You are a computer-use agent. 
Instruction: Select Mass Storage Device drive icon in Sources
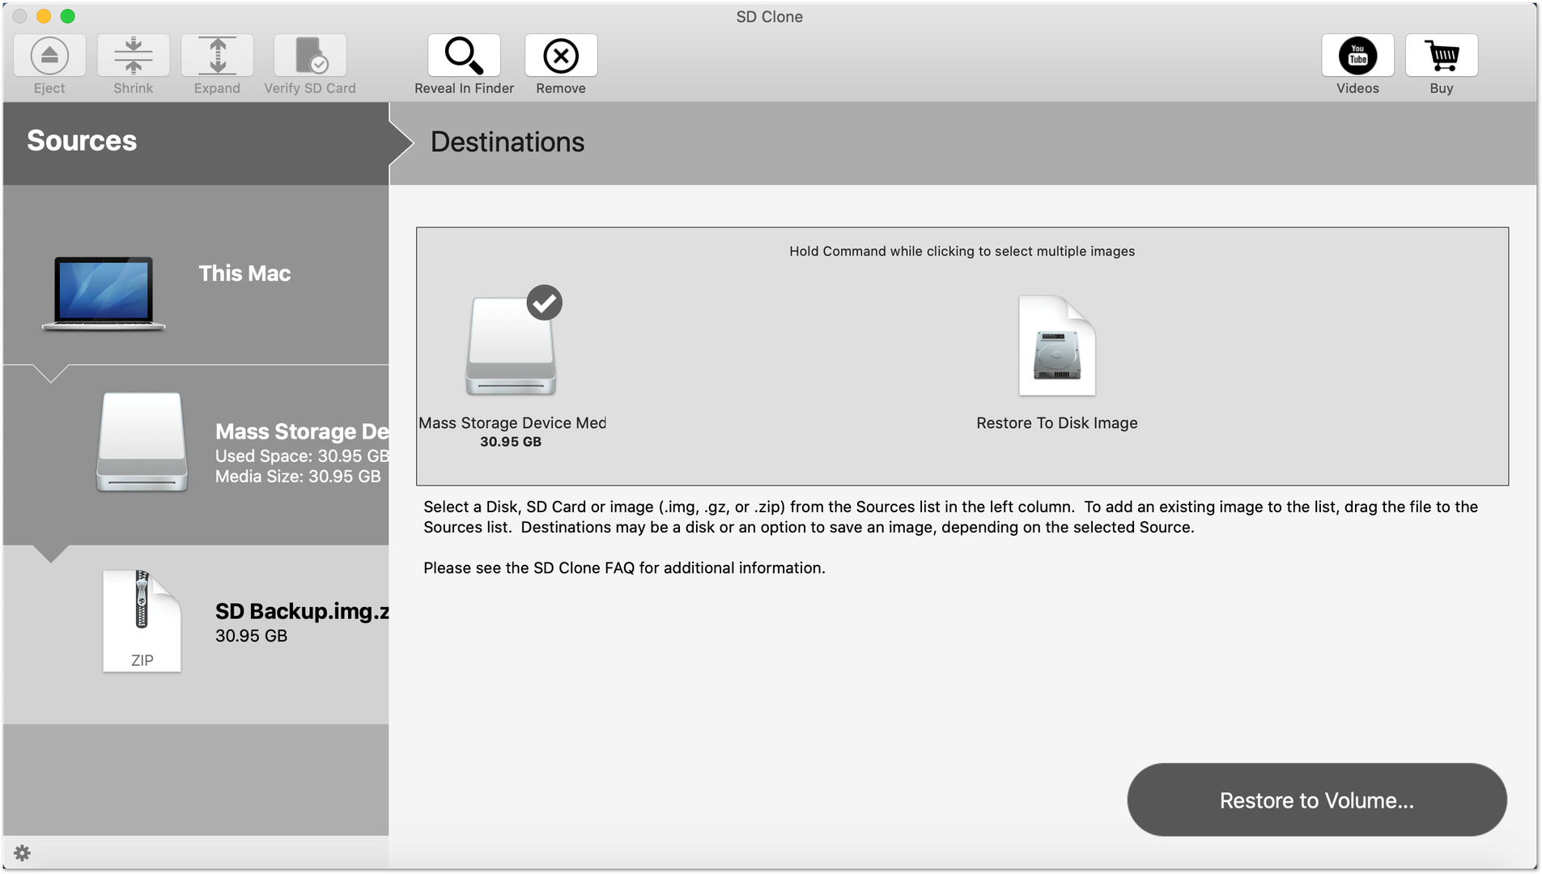tap(142, 442)
